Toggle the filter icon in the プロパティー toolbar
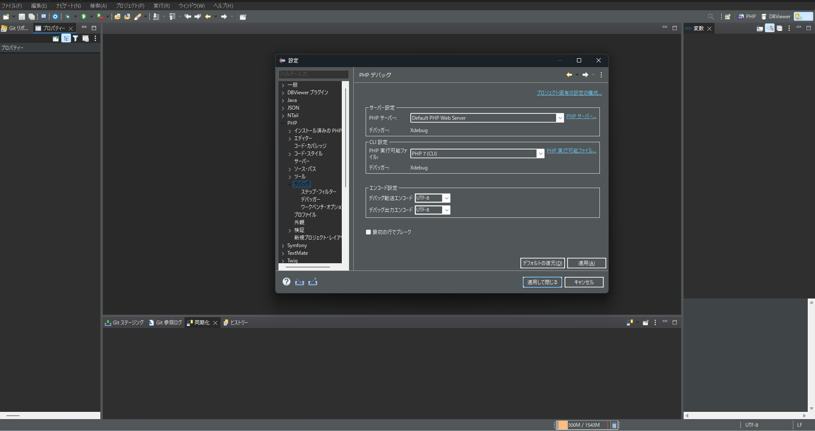815x431 pixels. 75,38
